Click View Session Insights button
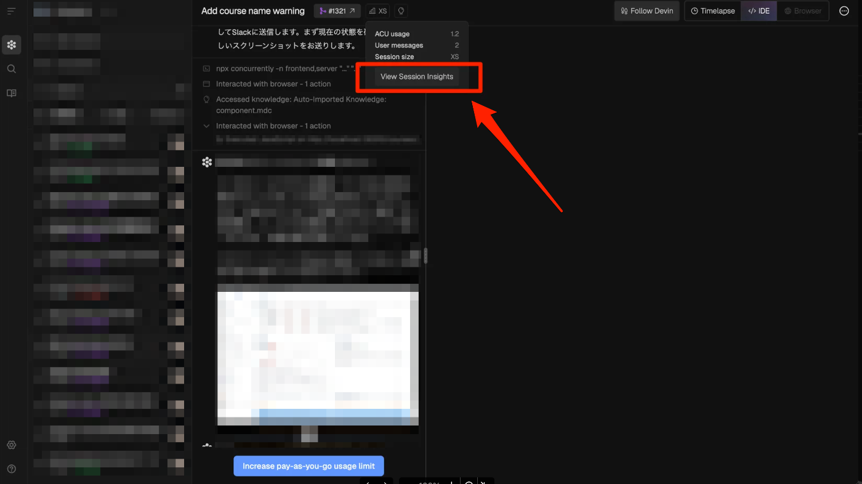 [417, 77]
